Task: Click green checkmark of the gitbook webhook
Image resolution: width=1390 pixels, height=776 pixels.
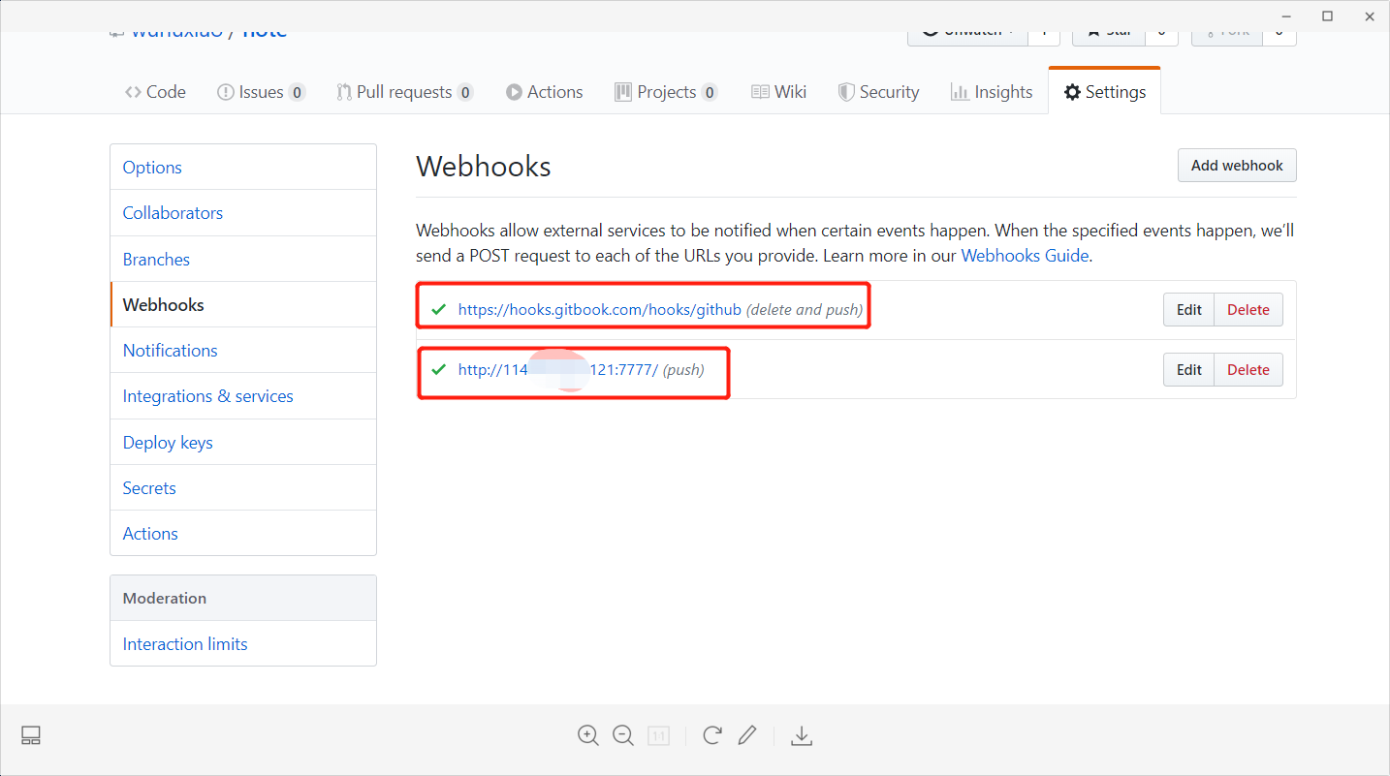Action: 439,310
